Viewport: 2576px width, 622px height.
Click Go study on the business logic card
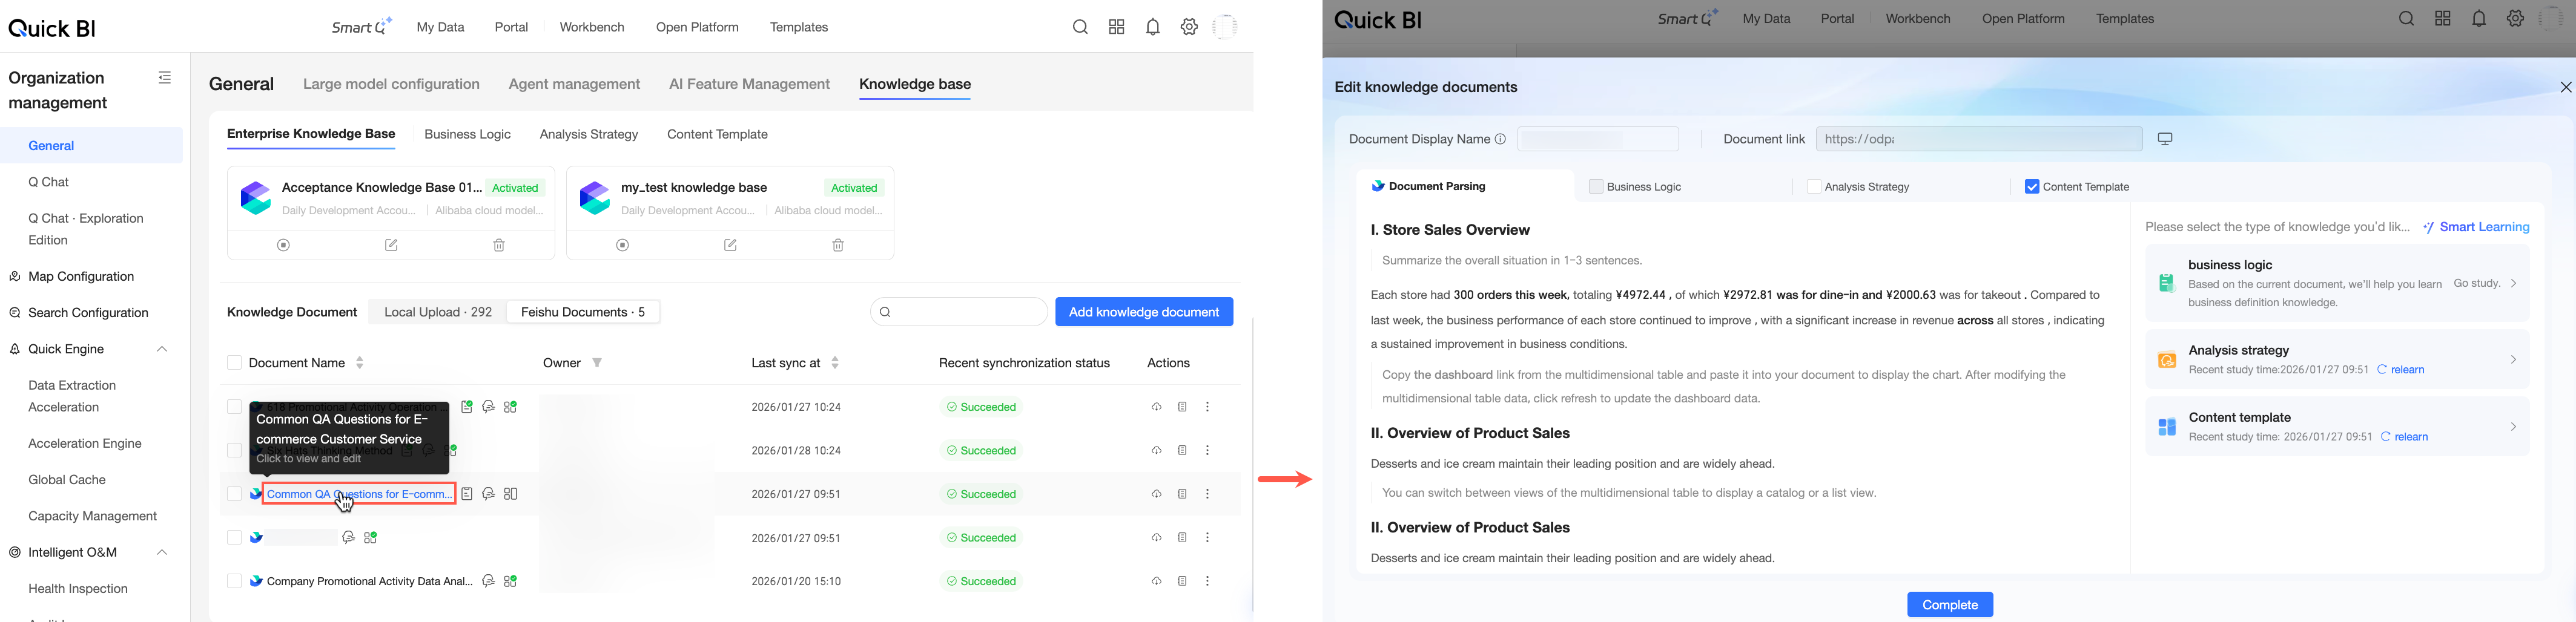(x=2477, y=284)
